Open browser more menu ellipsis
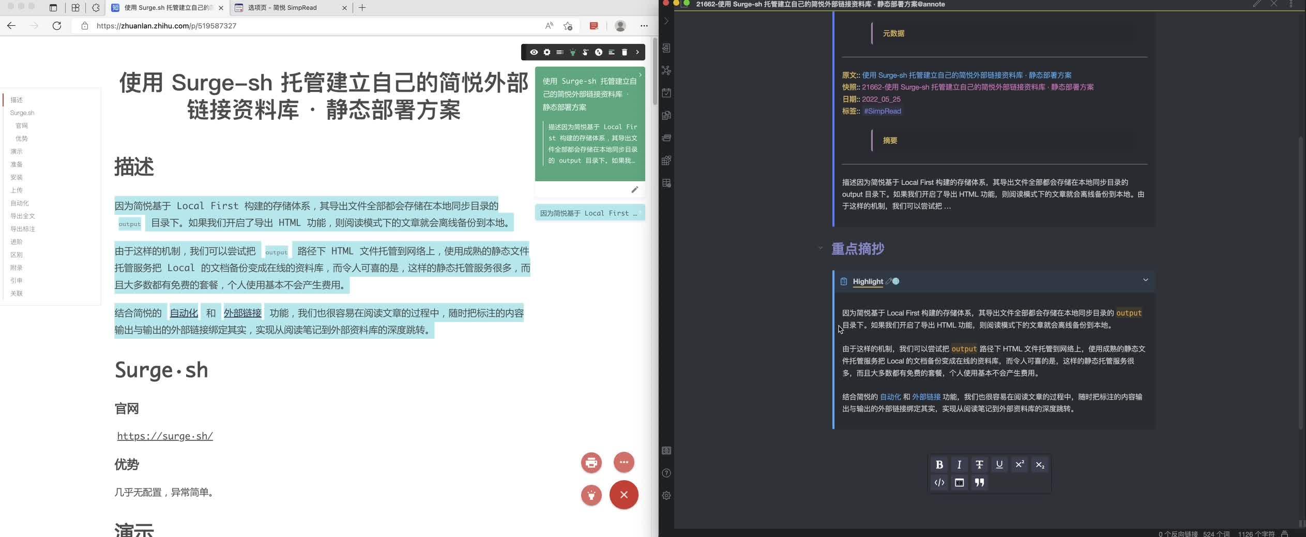Viewport: 1306px width, 537px height. tap(644, 26)
